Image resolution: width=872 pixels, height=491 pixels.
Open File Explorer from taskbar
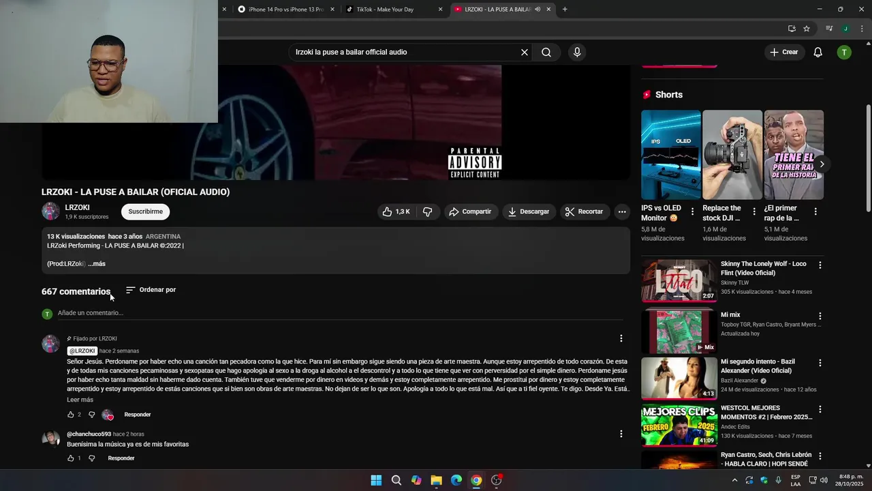pos(436,480)
